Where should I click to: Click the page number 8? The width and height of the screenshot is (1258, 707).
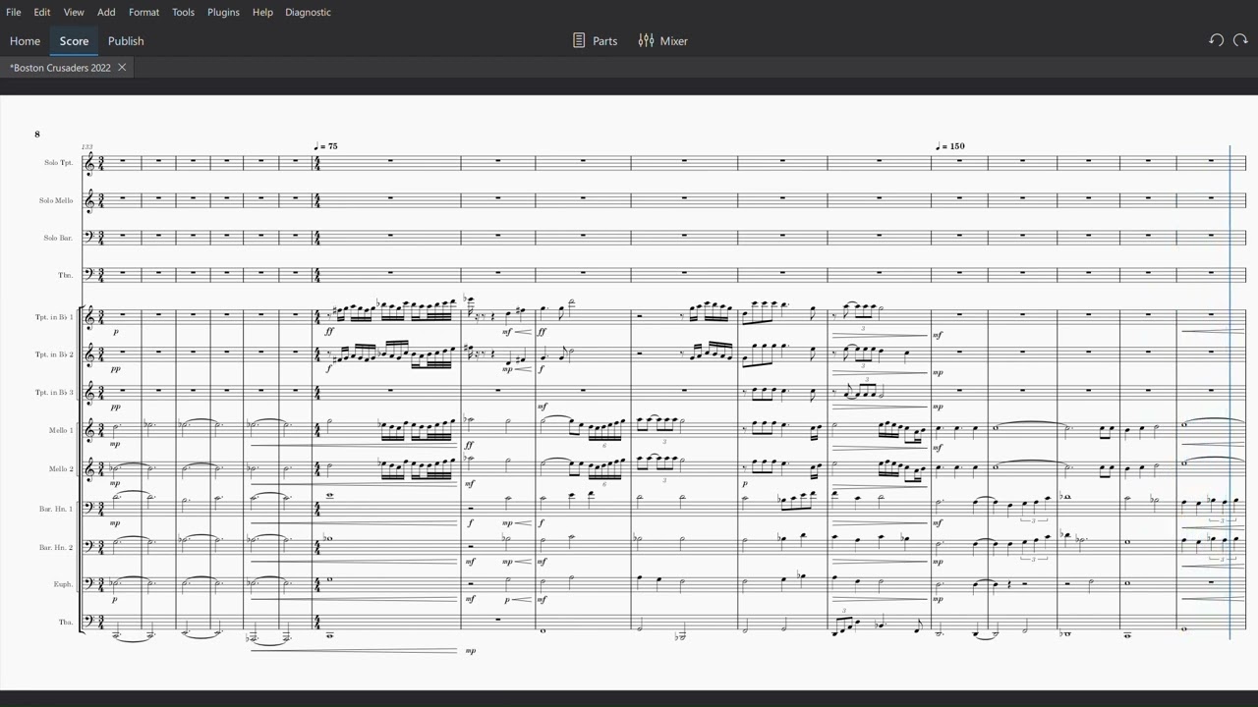[x=37, y=134]
